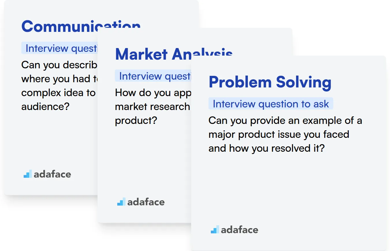
Task: Click the adaface wordmark on Market Analysis card
Action: tap(146, 202)
